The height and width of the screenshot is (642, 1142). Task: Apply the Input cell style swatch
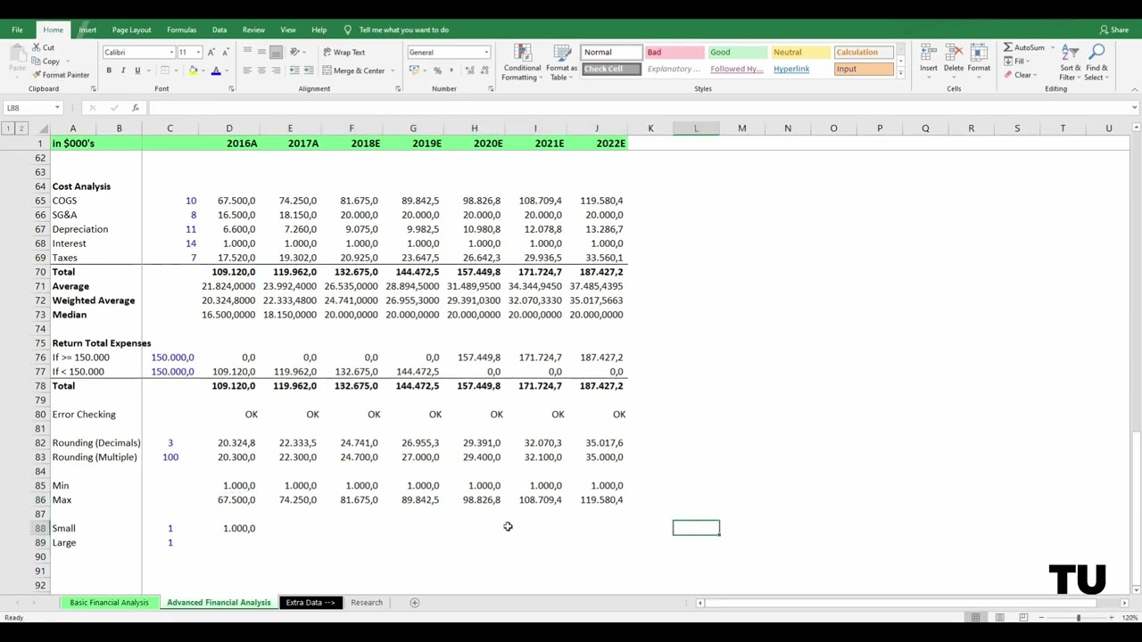(x=864, y=70)
